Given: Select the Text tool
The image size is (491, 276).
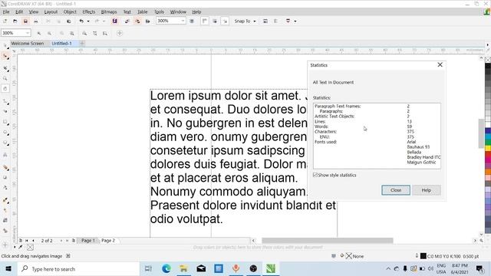Looking at the screenshot, I should (5, 155).
